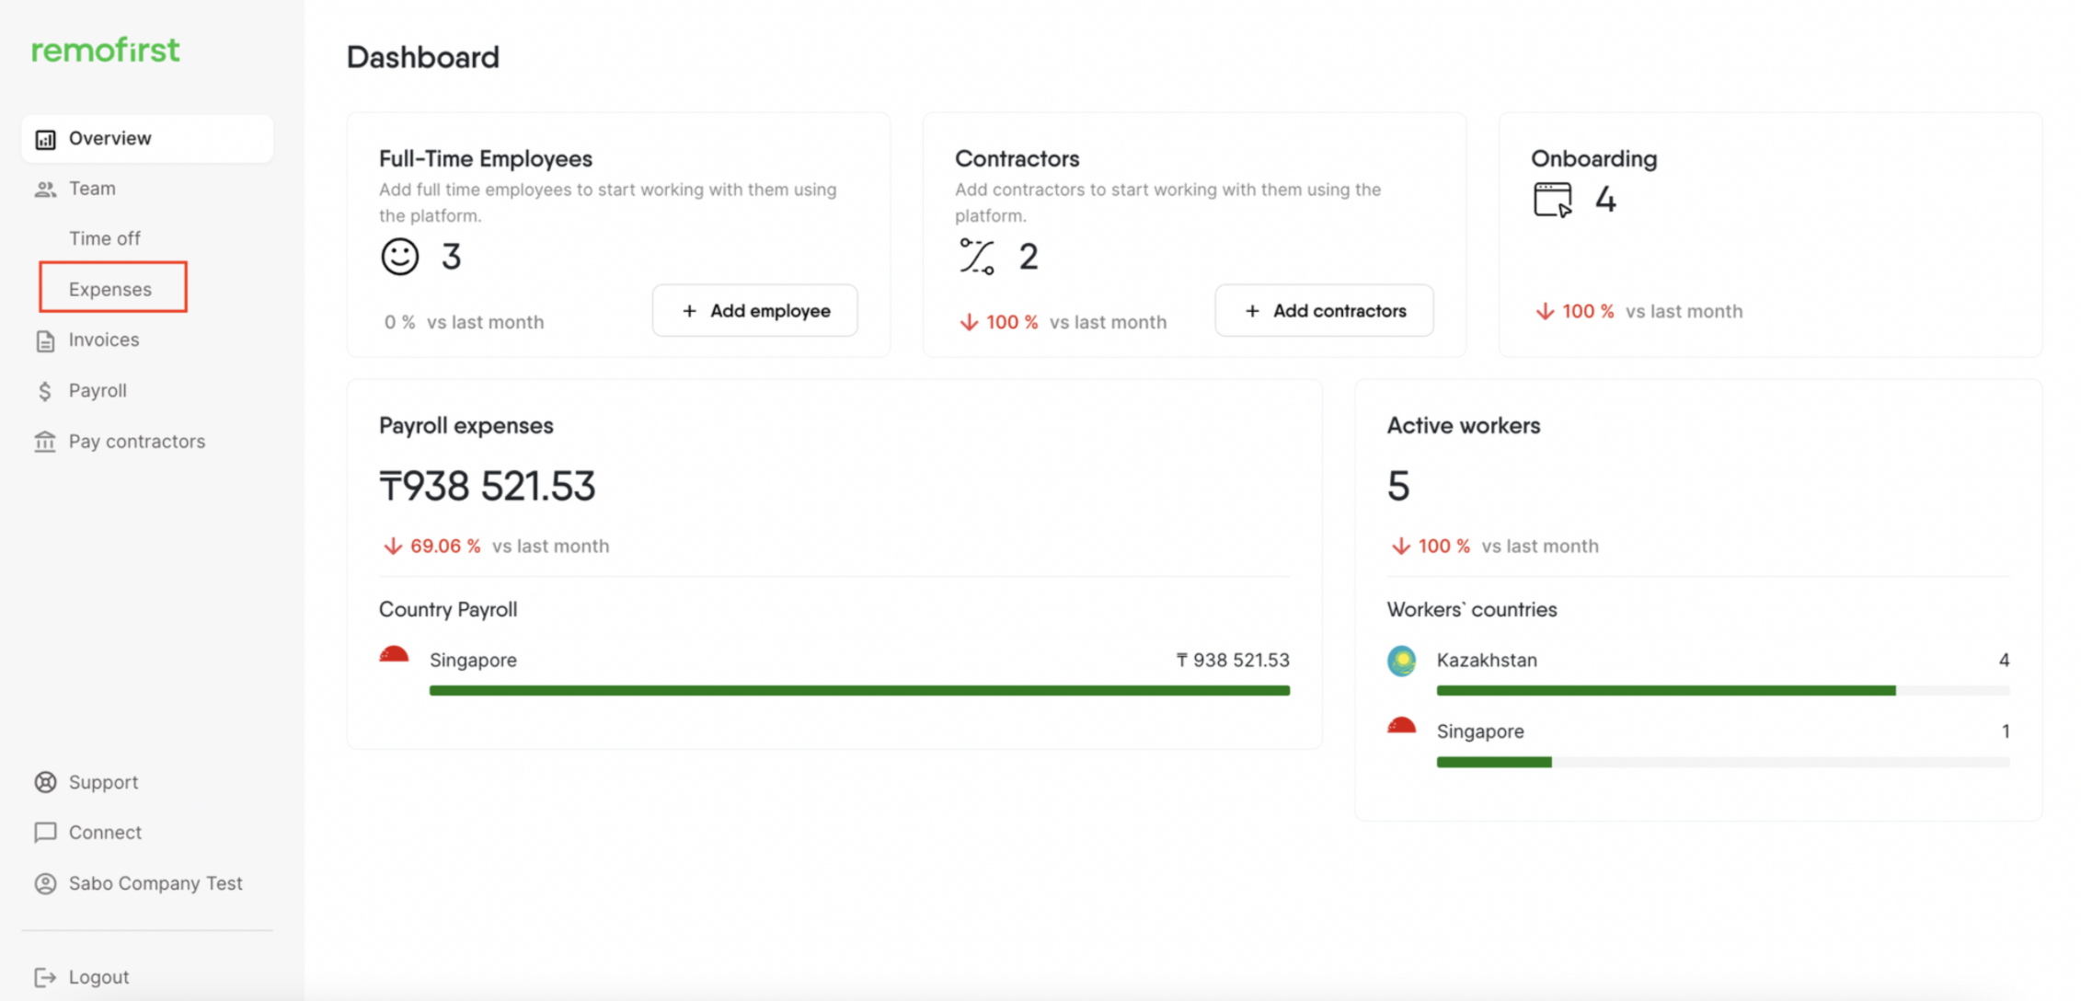The height and width of the screenshot is (1001, 2081).
Task: Click the Logout arrow icon
Action: [45, 977]
